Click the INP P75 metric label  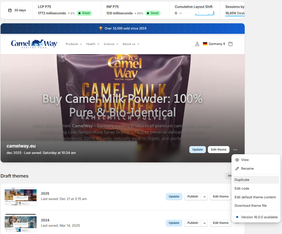[x=112, y=7]
